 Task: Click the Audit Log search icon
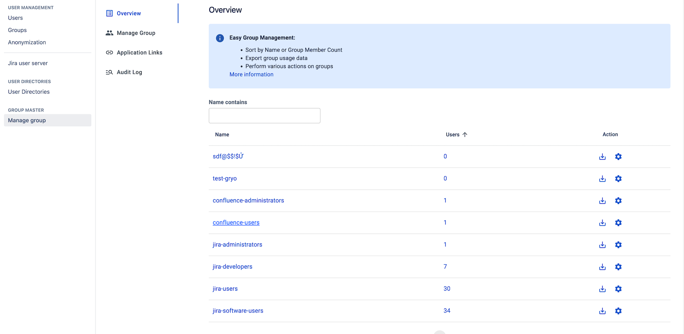coord(109,72)
